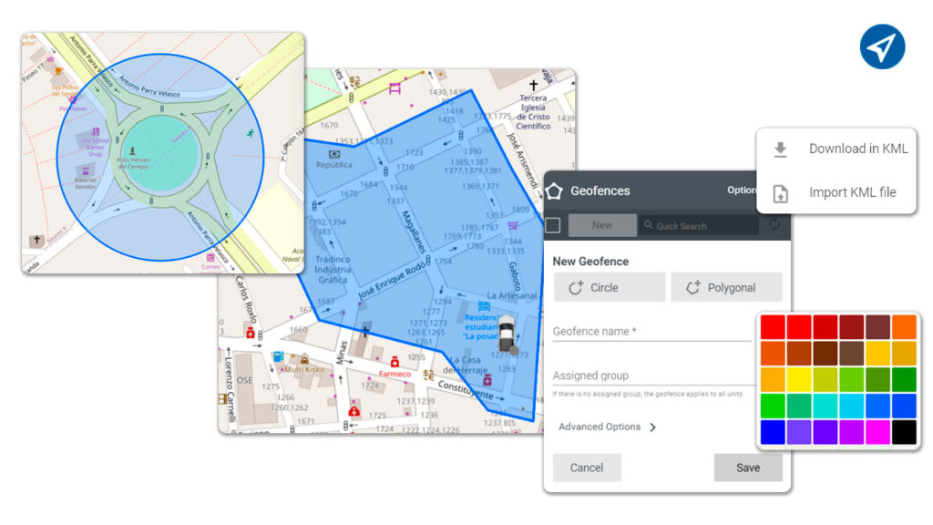
Task: Click the blue fuel station icon on map
Action: (278, 356)
